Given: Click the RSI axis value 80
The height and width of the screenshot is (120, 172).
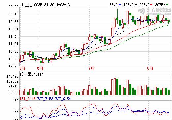Looking at the screenshot, I should (x=16, y=101).
